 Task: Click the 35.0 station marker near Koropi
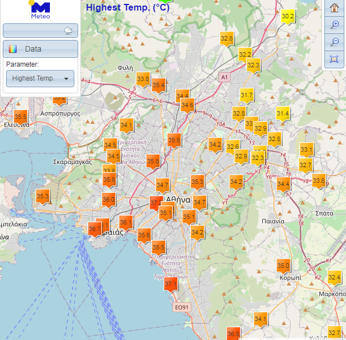point(283,266)
